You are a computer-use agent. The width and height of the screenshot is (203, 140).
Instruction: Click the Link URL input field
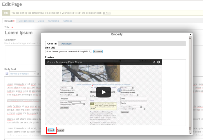pos(68,51)
